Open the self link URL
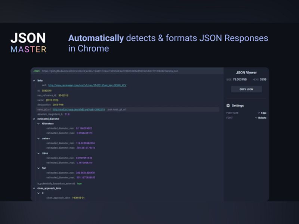The width and height of the screenshot is (299, 224). tap(87, 85)
